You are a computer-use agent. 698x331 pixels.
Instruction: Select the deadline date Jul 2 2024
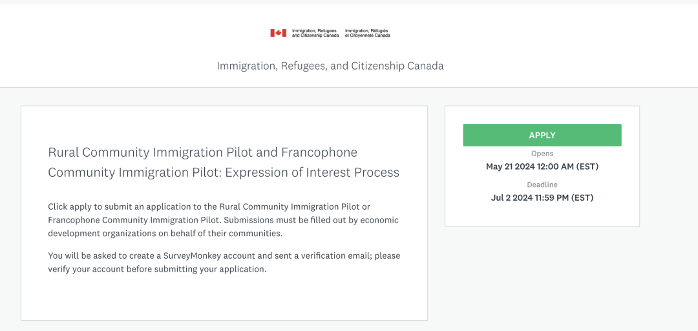click(542, 198)
